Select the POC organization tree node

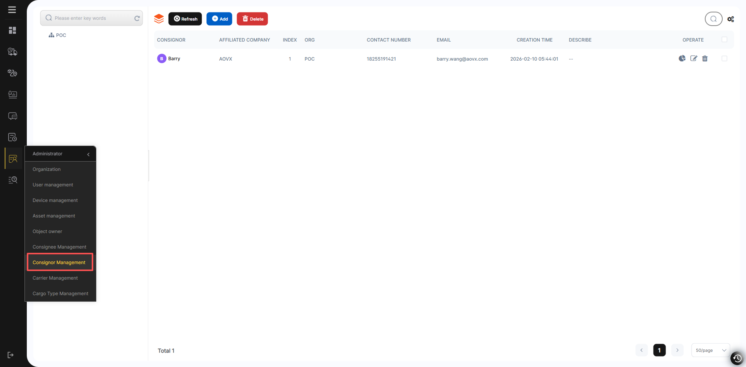(58, 35)
